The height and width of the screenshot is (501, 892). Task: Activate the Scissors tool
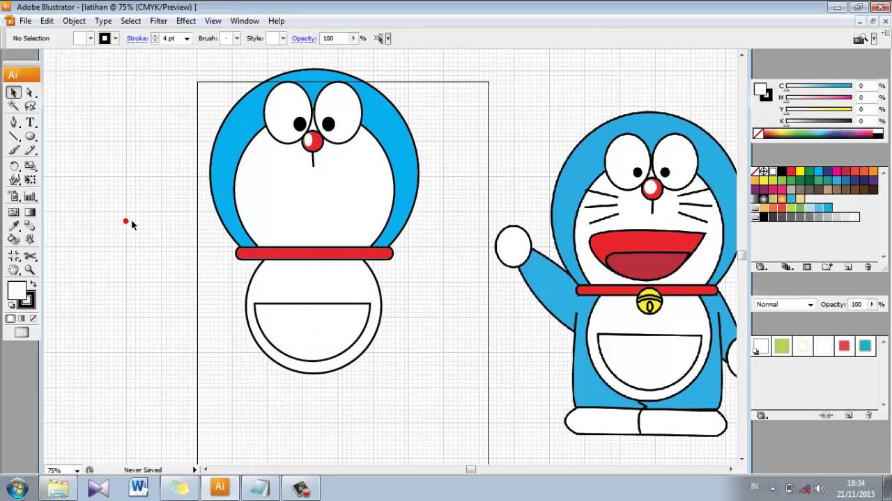click(x=30, y=256)
